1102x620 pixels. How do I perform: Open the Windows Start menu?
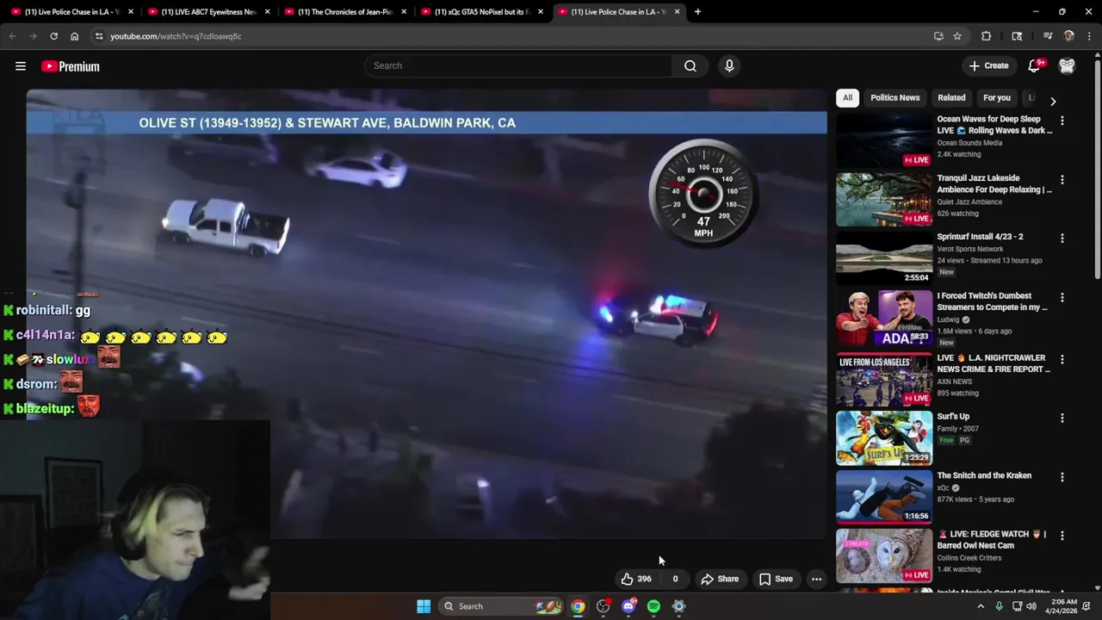pos(424,606)
